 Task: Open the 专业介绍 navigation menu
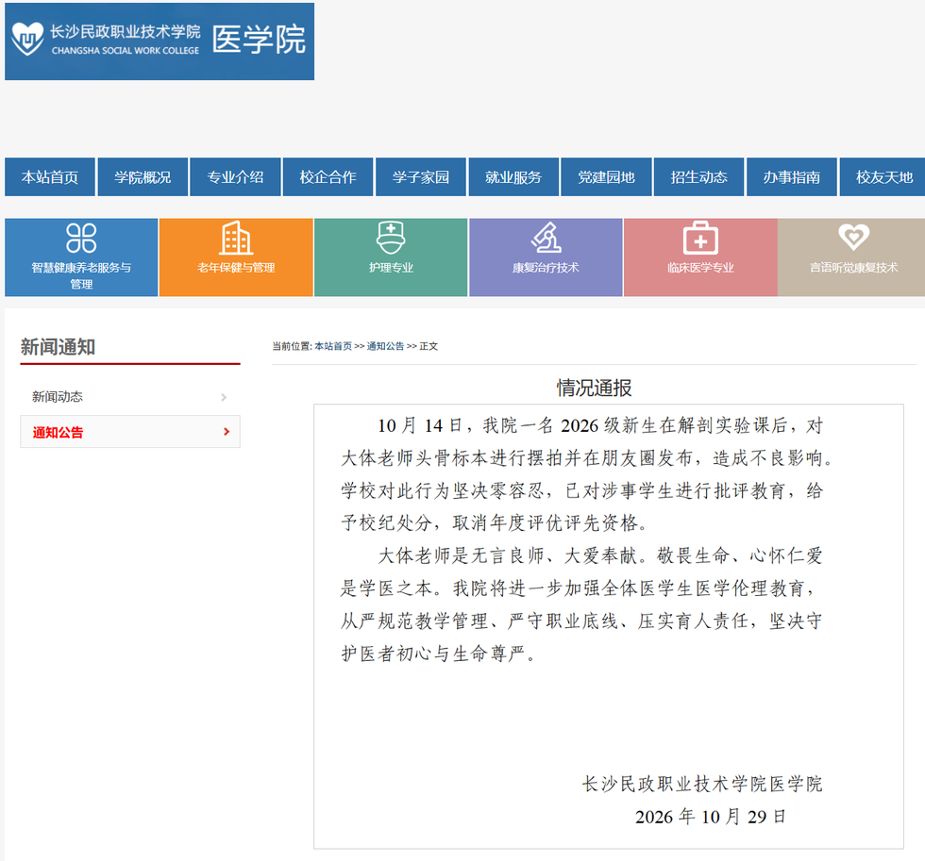click(235, 176)
